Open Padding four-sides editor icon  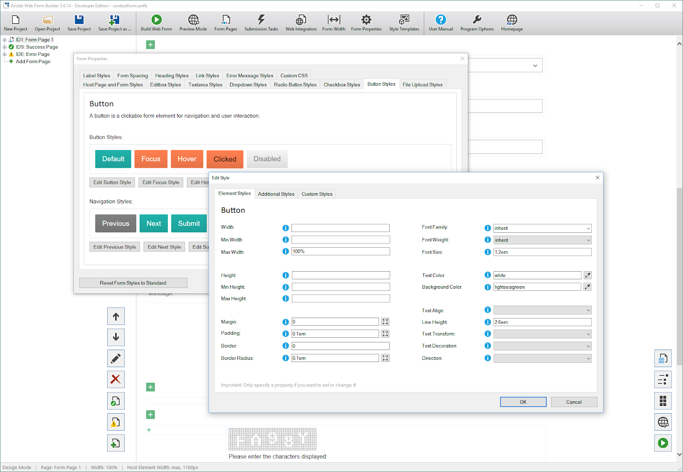[385, 334]
